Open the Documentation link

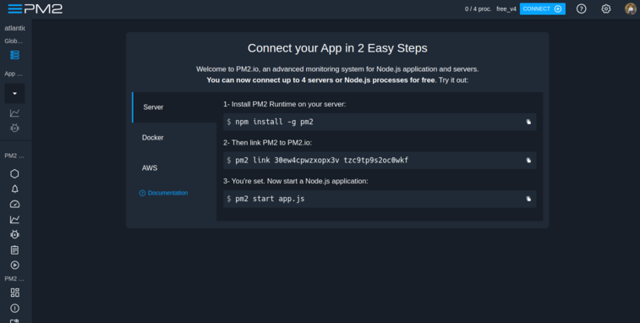coord(164,193)
